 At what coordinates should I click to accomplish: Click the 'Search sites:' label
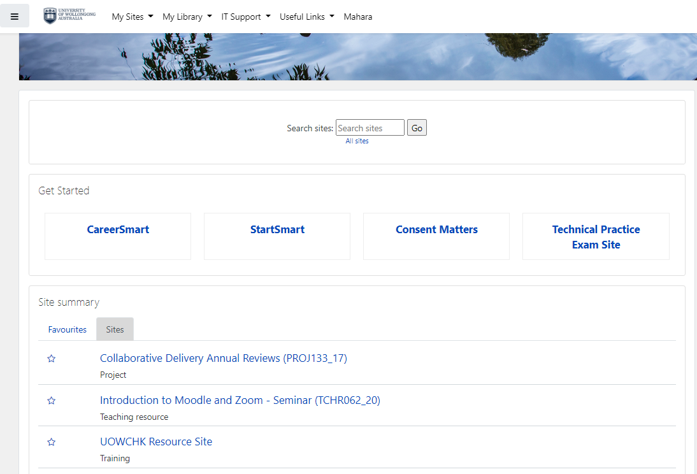tap(310, 129)
